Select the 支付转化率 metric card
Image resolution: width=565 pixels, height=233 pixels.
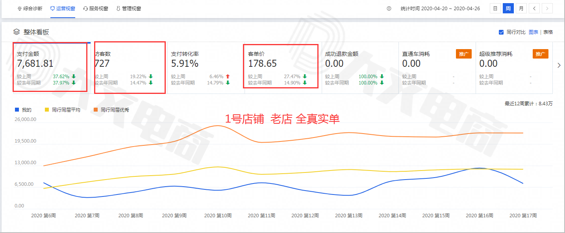[206, 68]
